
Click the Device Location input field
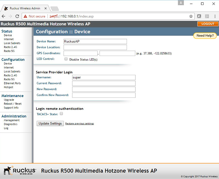[95, 47]
